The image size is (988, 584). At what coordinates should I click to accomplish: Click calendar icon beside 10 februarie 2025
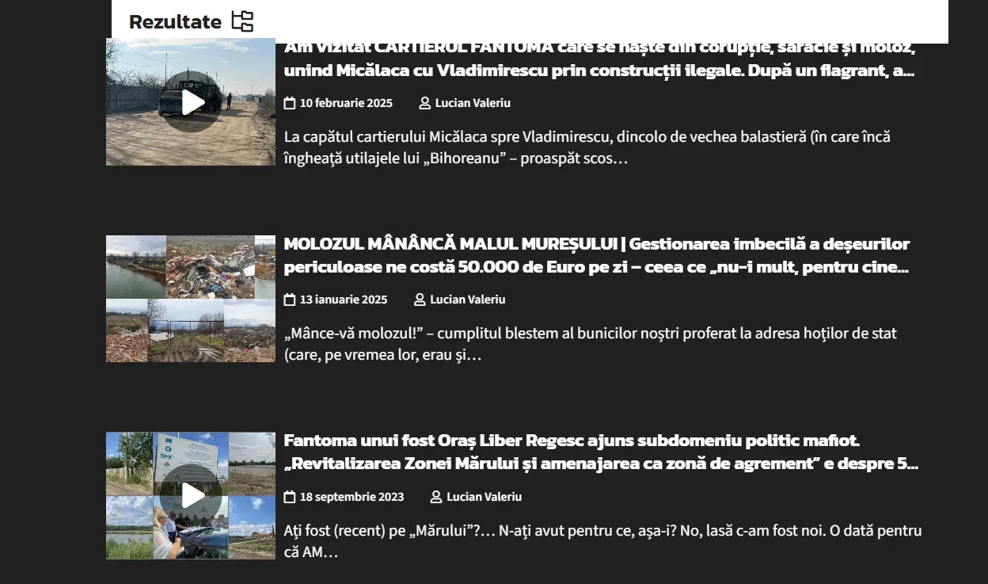point(290,103)
